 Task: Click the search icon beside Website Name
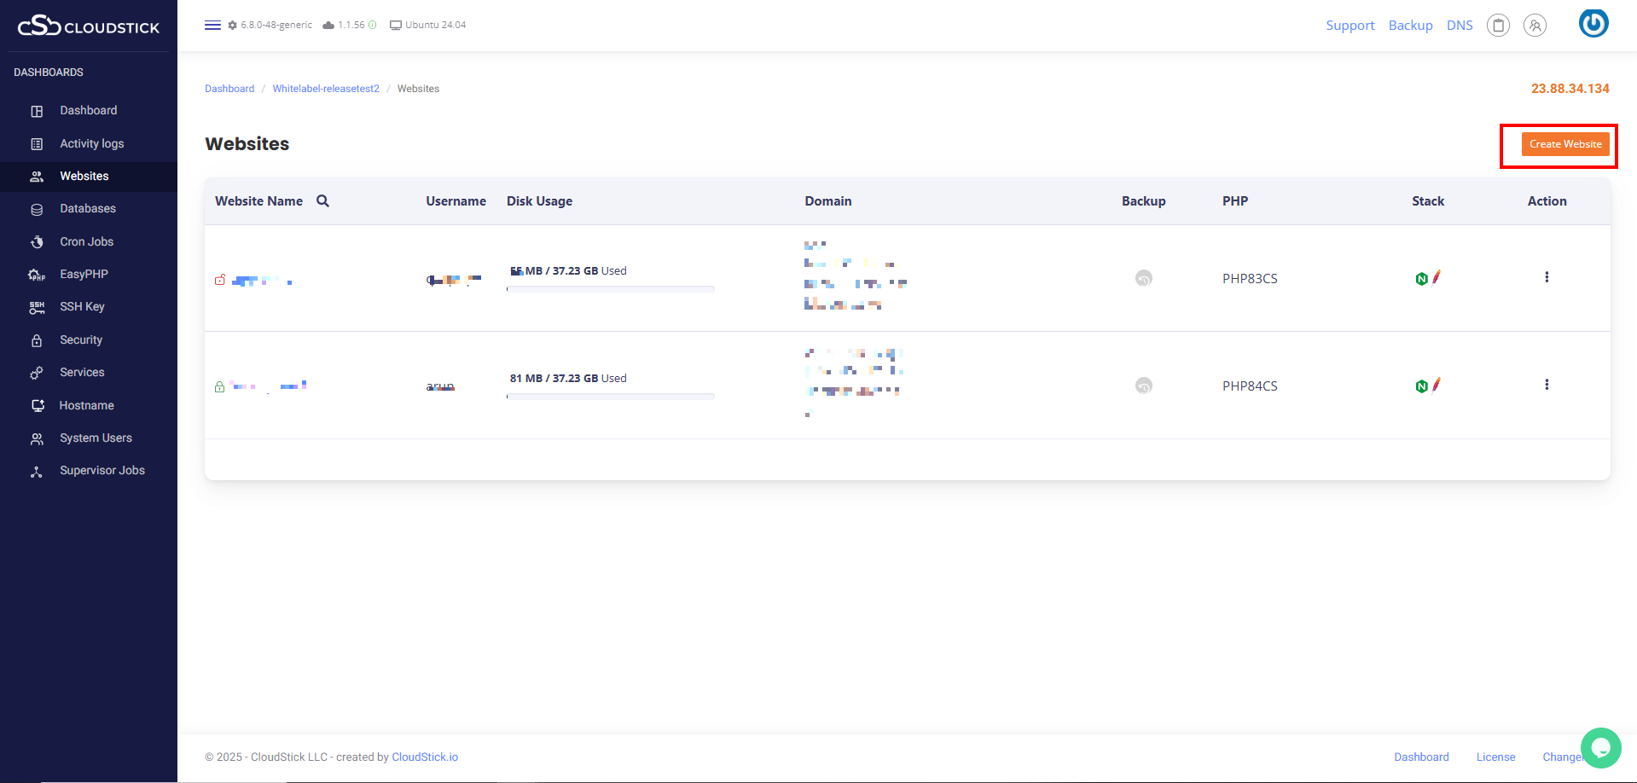click(322, 201)
